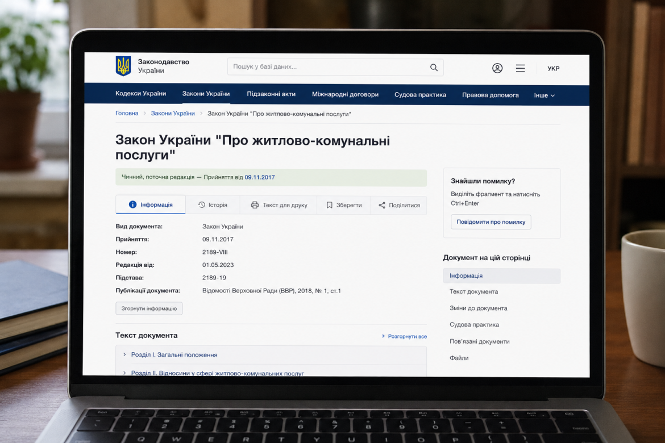
Task: Open Кодекси України menu item
Action: tap(141, 93)
